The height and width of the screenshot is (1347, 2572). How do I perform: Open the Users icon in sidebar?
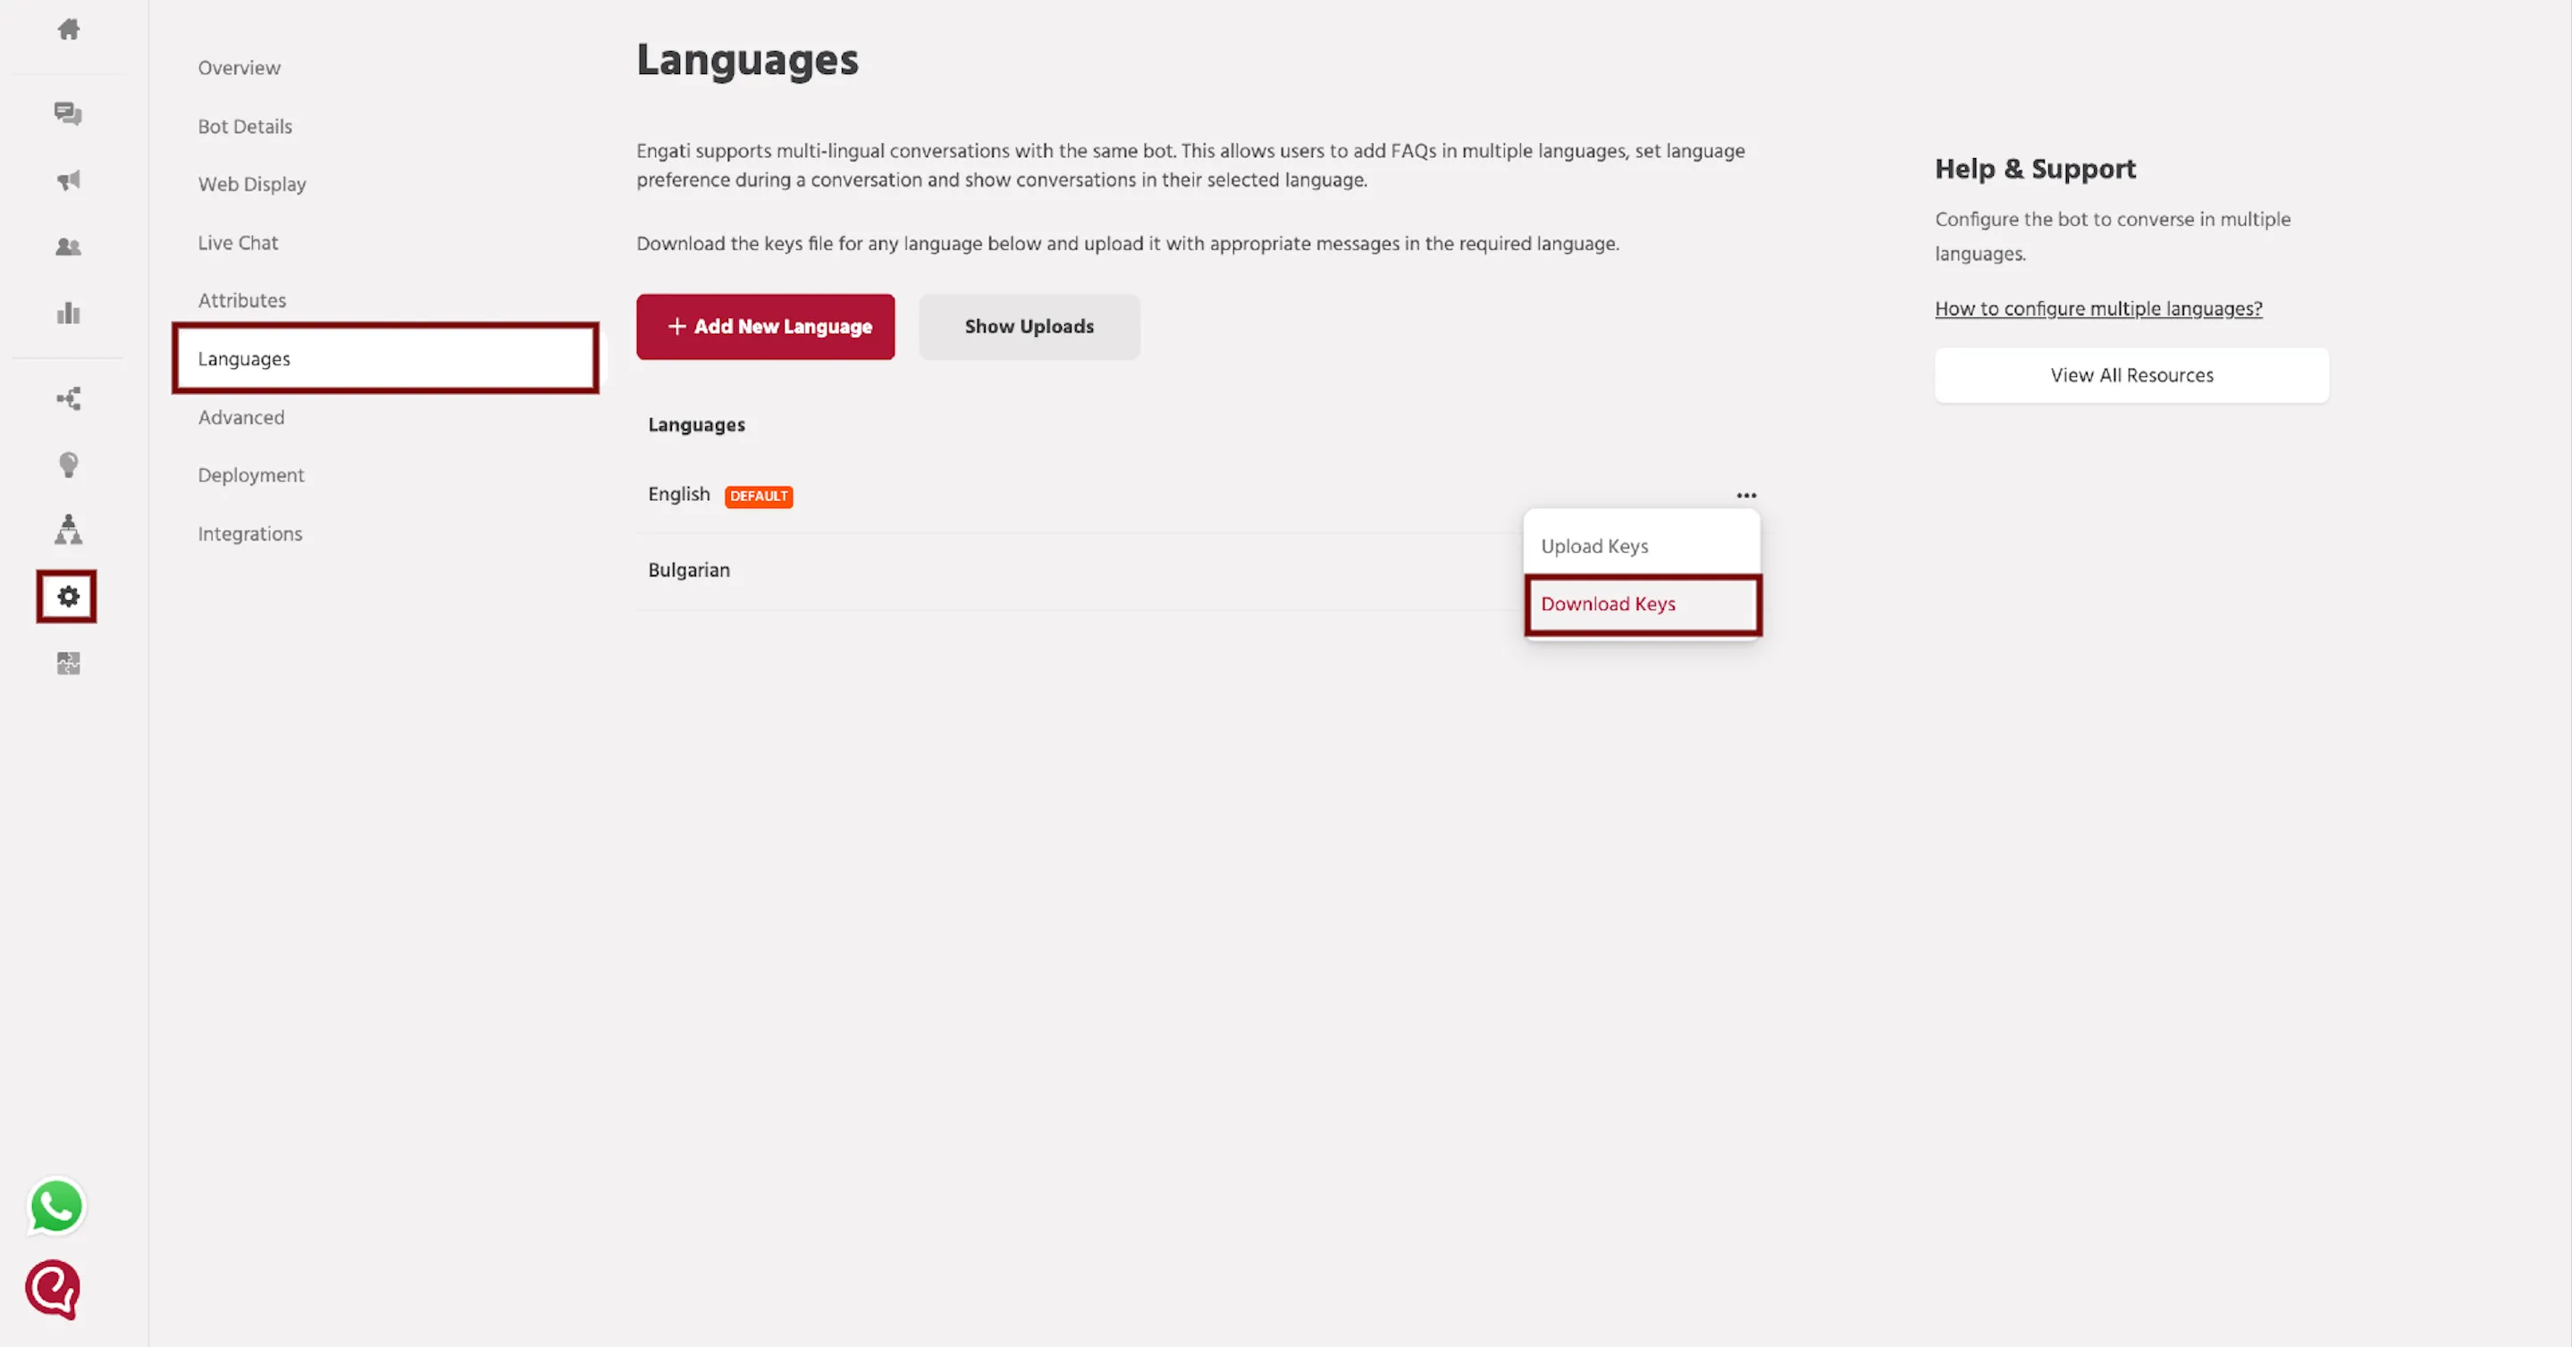click(x=68, y=247)
